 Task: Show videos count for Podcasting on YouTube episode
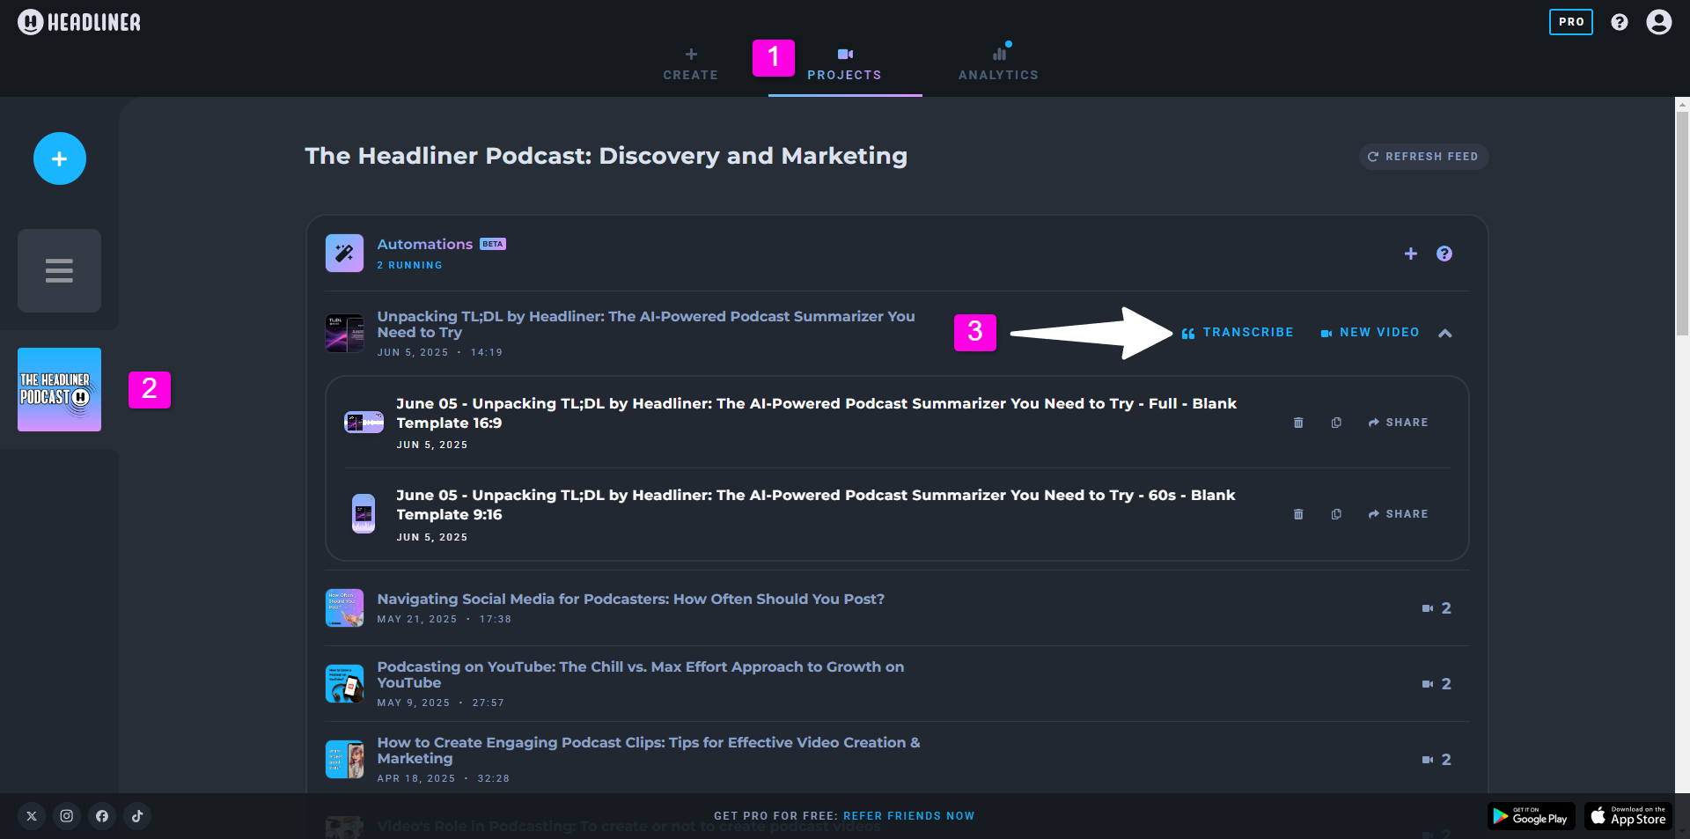click(1436, 684)
